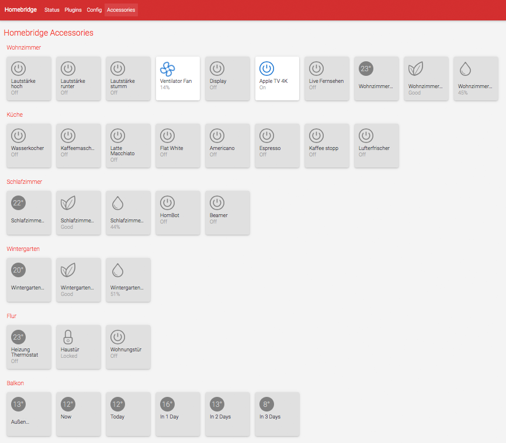This screenshot has width=506, height=443.
Task: Click the Ventilator Fan blue fan icon
Action: click(x=168, y=69)
